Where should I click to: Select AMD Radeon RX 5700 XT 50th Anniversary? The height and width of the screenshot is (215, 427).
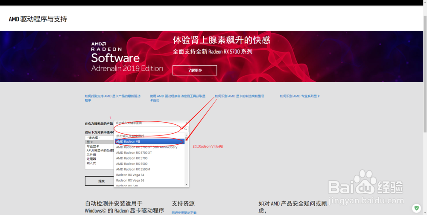click(149, 147)
